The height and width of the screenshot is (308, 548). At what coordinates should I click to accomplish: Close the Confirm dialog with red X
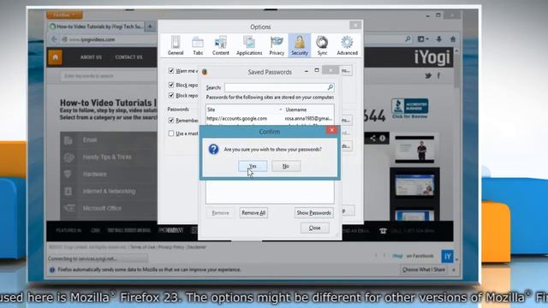pos(331,130)
